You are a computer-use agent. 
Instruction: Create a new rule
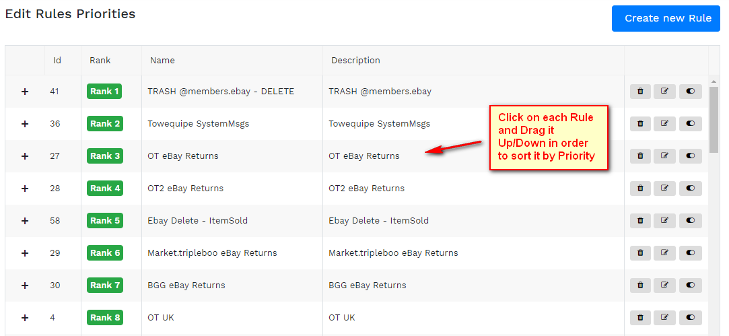[x=667, y=18]
